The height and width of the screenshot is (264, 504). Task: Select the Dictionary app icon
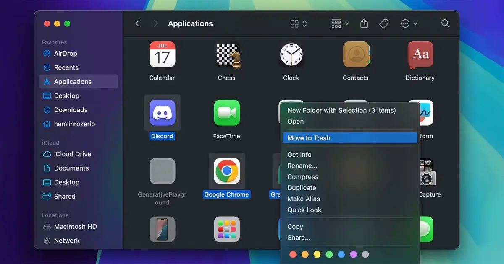tap(420, 54)
